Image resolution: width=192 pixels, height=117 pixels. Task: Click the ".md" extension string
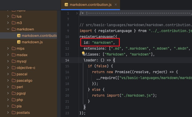tap(116, 48)
